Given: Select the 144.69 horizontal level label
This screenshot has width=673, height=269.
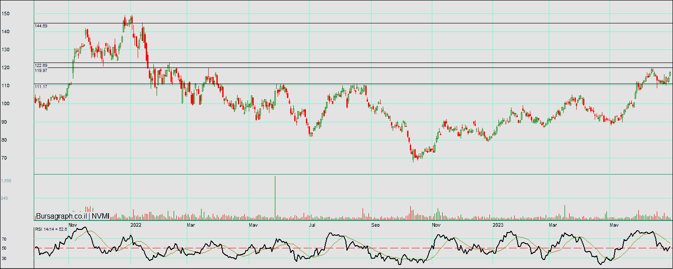Looking at the screenshot, I should 41,26.
